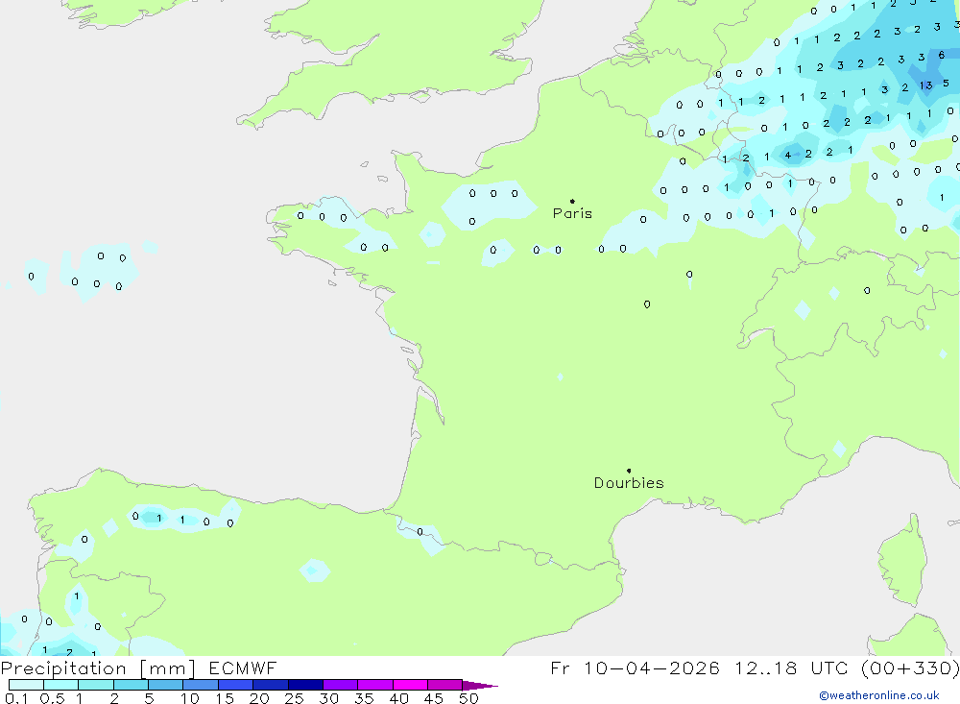Image resolution: width=960 pixels, height=704 pixels.
Task: Click the (00+330) forecast hour text
Action: pos(910,668)
